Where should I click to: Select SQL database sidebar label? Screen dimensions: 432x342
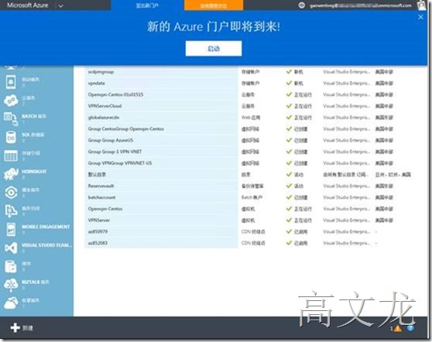pyautogui.click(x=33, y=135)
